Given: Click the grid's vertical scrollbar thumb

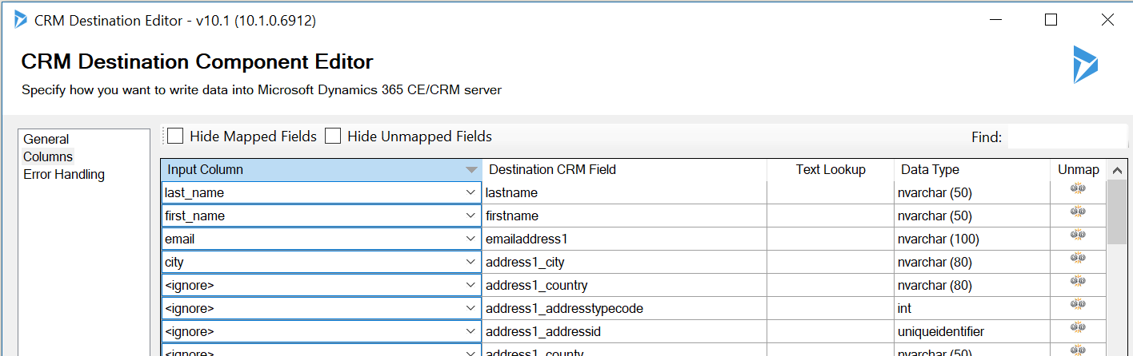Looking at the screenshot, I should (1116, 212).
